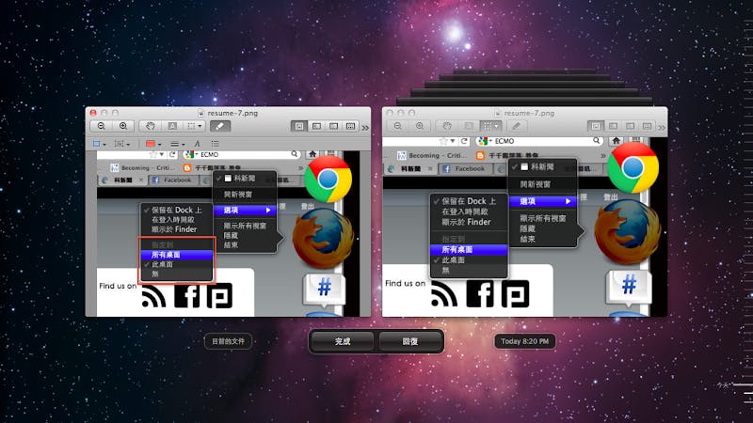
Task: Show table of contents view in right window
Action: 630,126
